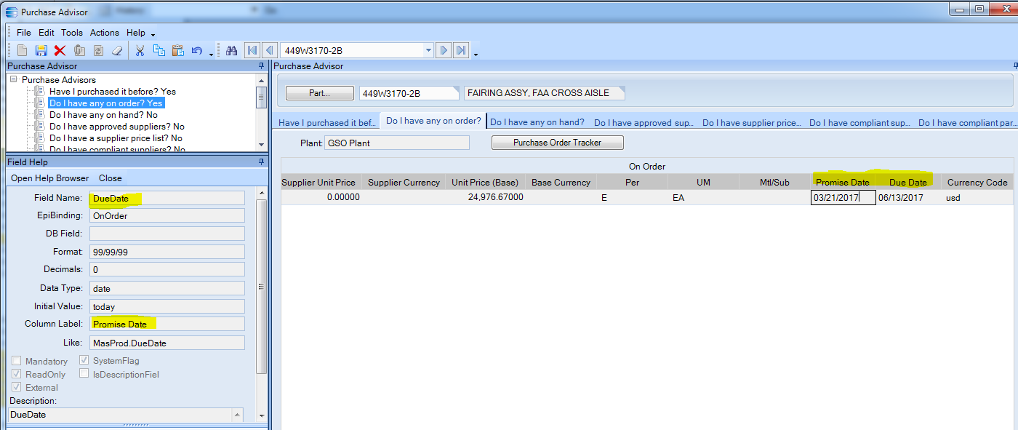1018x430 pixels.
Task: Collapse the Purchase Advisors tree node
Action: pyautogui.click(x=14, y=79)
